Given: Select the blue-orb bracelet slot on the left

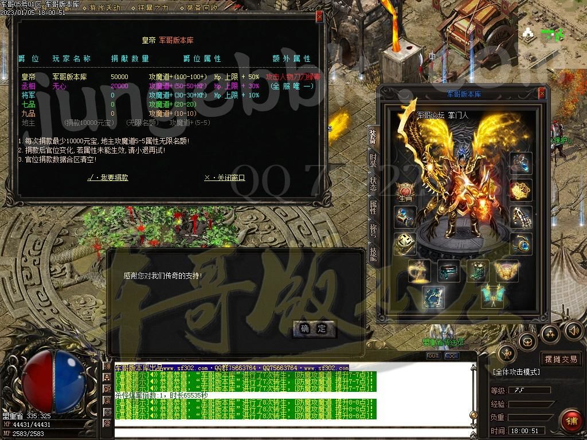Looking at the screenshot, I should (405, 217).
